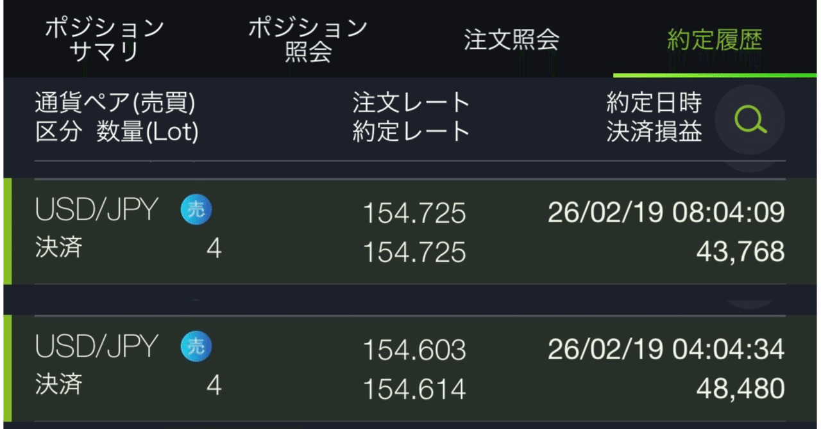This screenshot has width=821, height=429.
Task: Go to the 注文照会 tab
Action: (511, 40)
